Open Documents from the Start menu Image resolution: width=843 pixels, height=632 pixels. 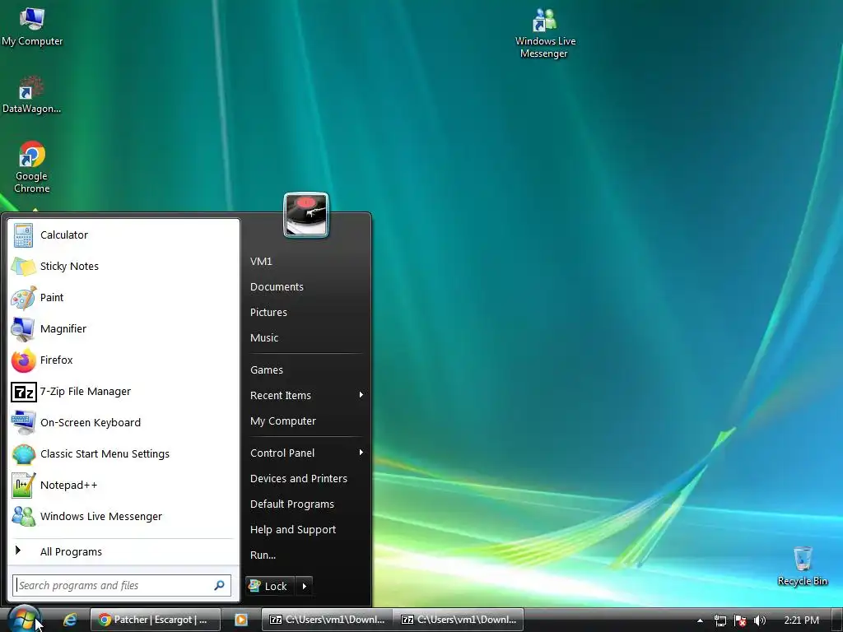coord(305,287)
